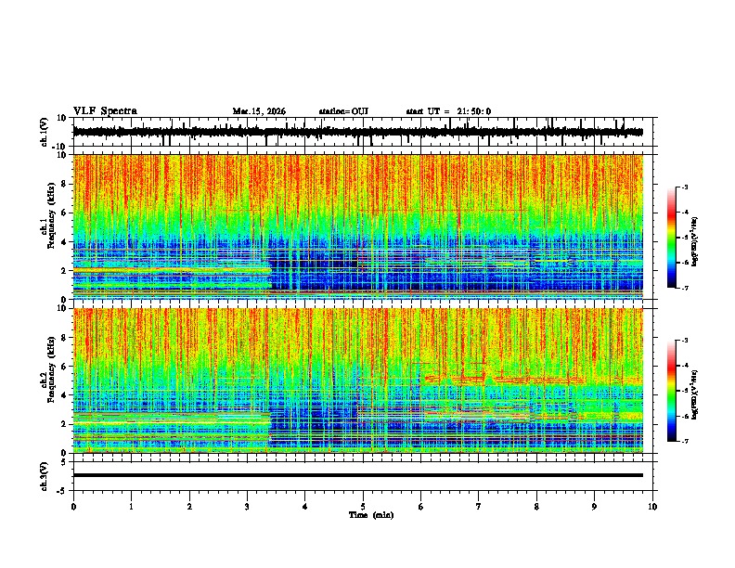Click time axis tick label "4"
This screenshot has height=568, width=735.
pos(305,507)
